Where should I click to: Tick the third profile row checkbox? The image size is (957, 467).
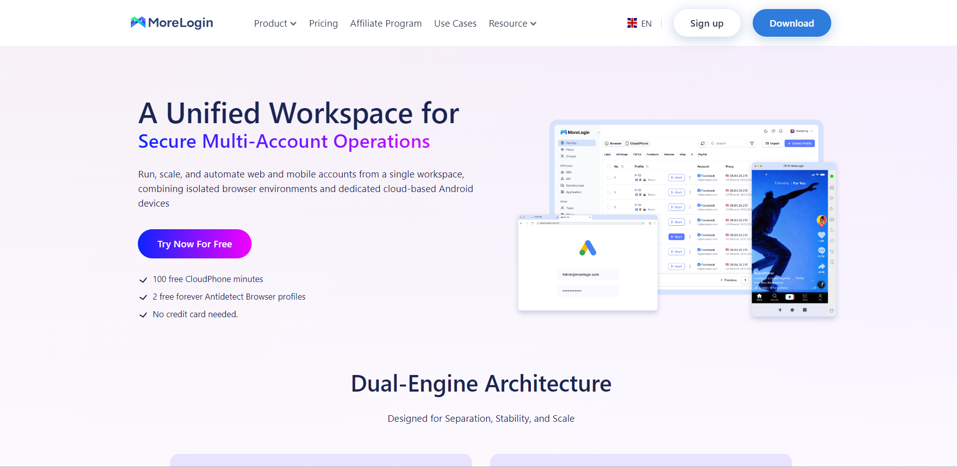coord(609,207)
